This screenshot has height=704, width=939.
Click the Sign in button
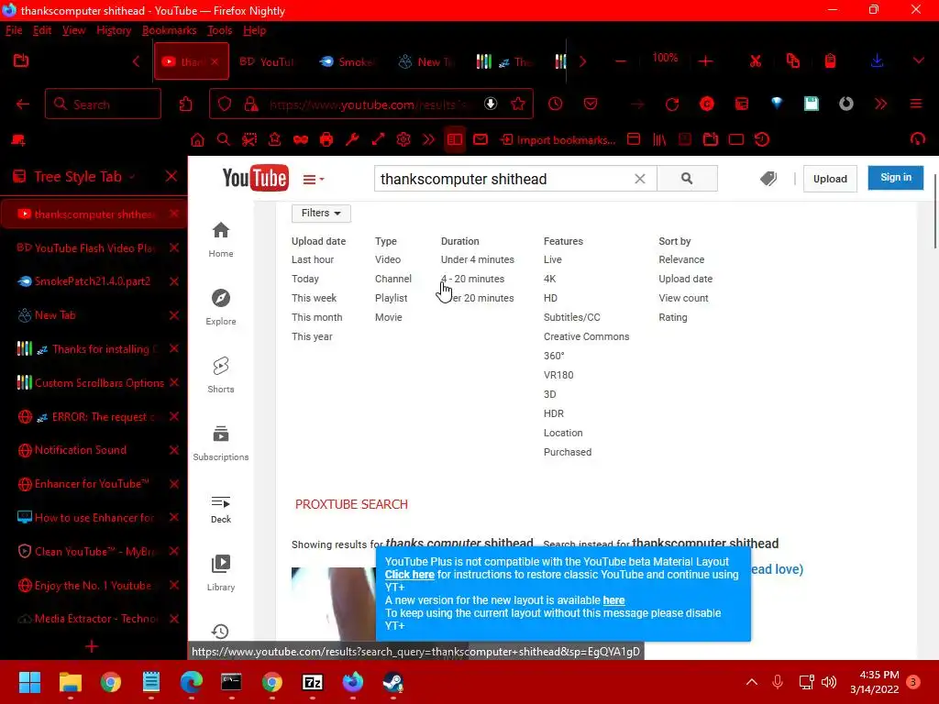[895, 178]
